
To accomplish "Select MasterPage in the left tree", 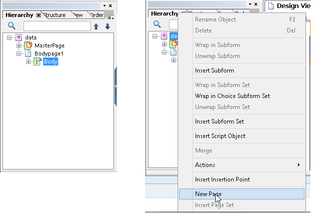I will click(x=50, y=45).
